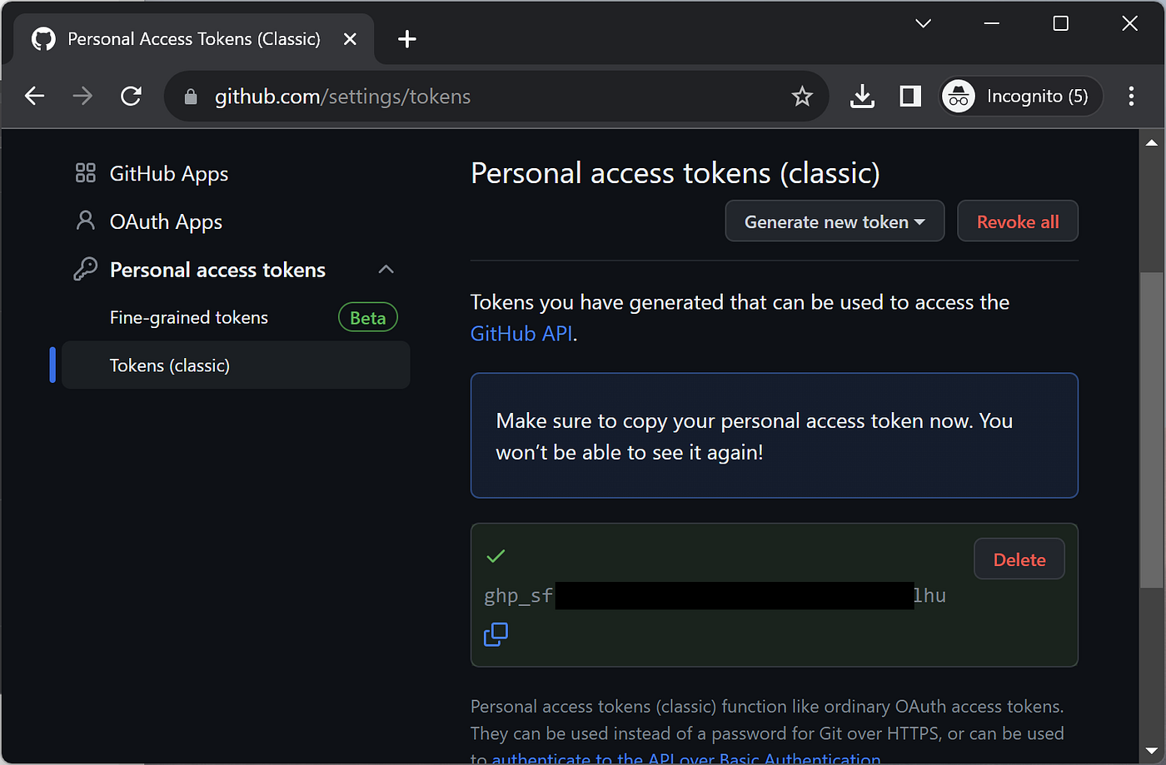Open a new browser tab
The width and height of the screenshot is (1166, 765).
click(x=406, y=39)
